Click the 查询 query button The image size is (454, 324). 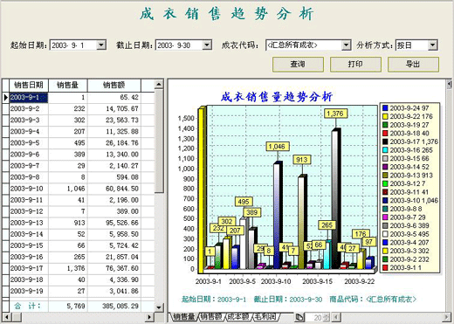[x=298, y=65]
